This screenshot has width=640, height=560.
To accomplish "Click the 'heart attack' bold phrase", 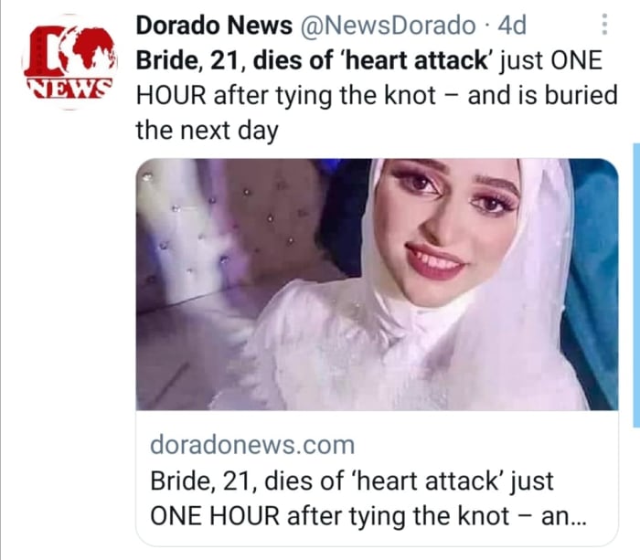I will [417, 60].
